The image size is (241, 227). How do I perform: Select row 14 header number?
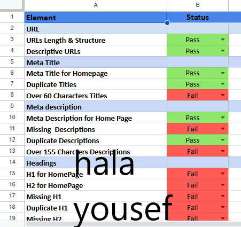(12, 162)
